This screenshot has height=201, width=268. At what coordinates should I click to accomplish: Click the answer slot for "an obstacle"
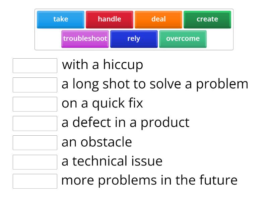(35, 143)
